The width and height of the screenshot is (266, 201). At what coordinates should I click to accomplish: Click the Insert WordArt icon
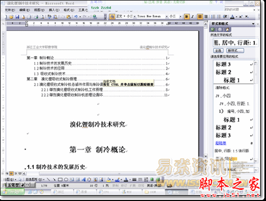pos(84,180)
